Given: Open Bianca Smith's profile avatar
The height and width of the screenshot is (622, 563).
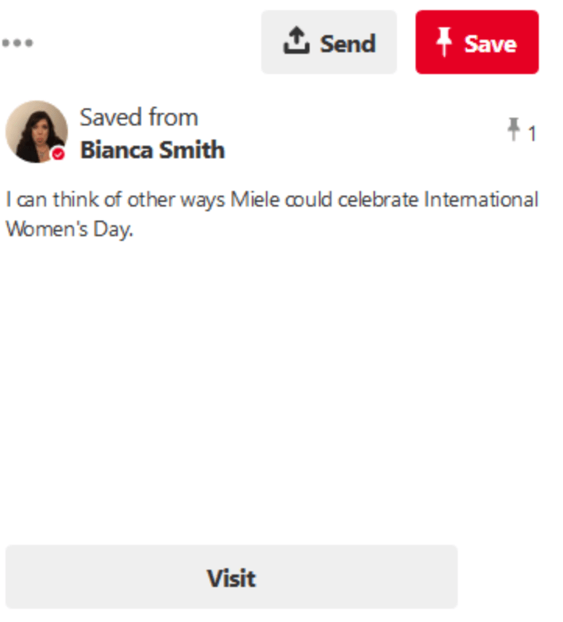Looking at the screenshot, I should [x=36, y=131].
